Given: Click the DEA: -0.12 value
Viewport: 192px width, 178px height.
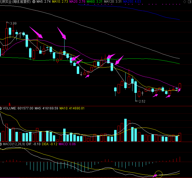Looking at the screenshot, I should pyautogui.click(x=50, y=144).
